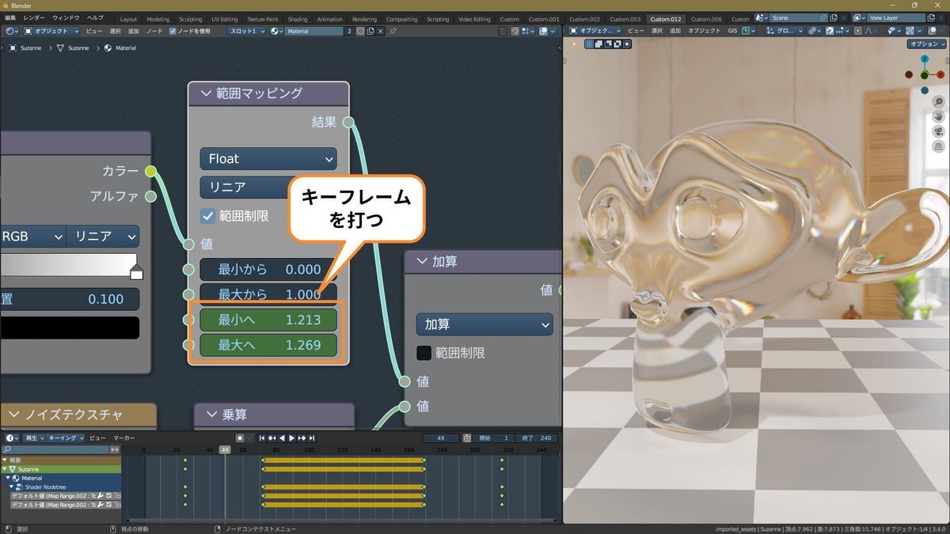This screenshot has width=950, height=534.
Task: Open the 'オプション' dropdown in viewport
Action: tap(926, 44)
